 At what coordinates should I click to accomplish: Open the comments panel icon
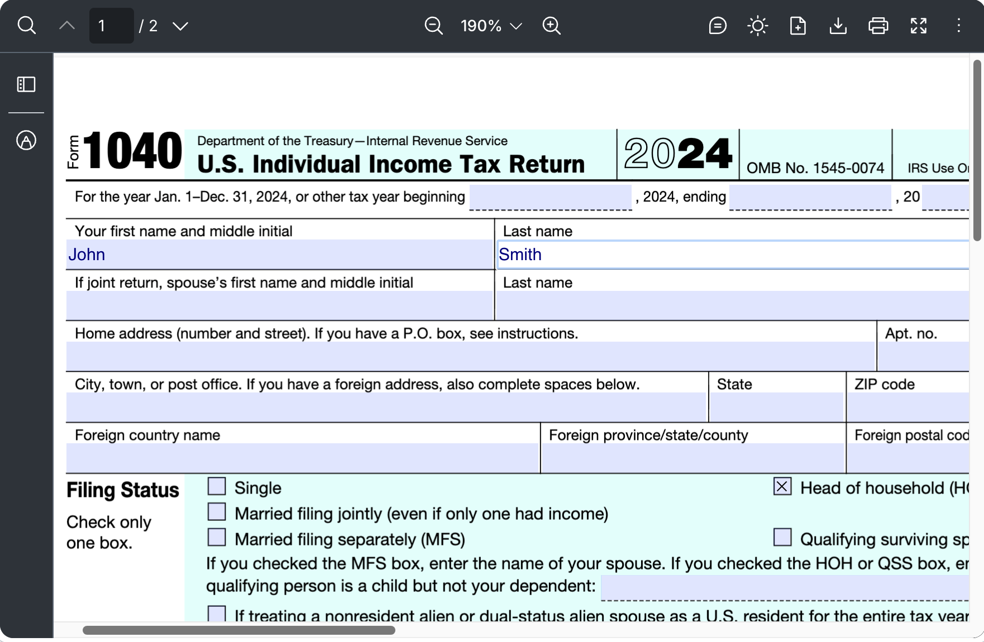718,26
